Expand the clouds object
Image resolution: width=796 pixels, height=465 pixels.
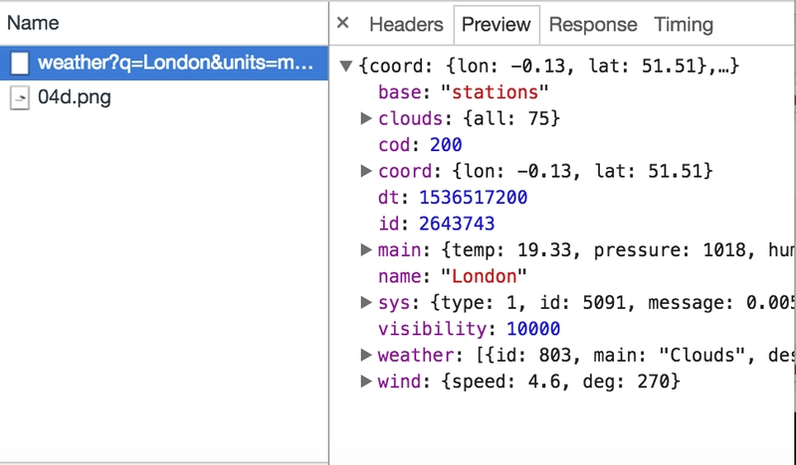[x=365, y=118]
